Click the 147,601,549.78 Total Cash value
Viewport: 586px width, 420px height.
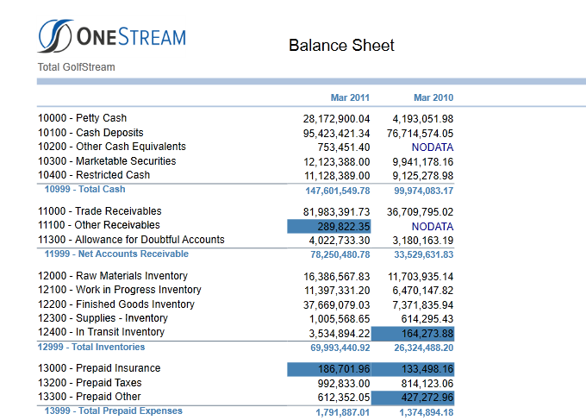pos(338,191)
